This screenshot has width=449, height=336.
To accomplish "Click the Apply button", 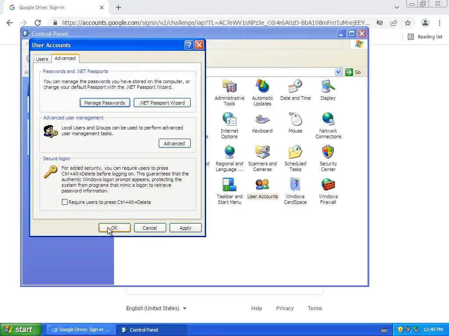I will click(x=185, y=228).
